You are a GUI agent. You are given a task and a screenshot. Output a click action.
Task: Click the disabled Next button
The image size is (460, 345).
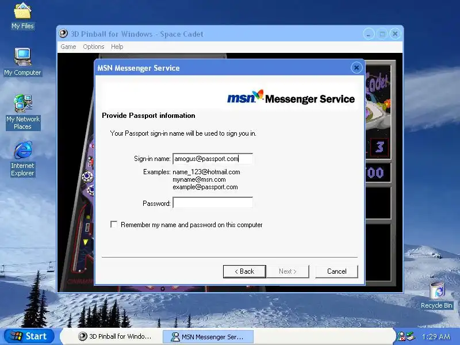(x=287, y=271)
